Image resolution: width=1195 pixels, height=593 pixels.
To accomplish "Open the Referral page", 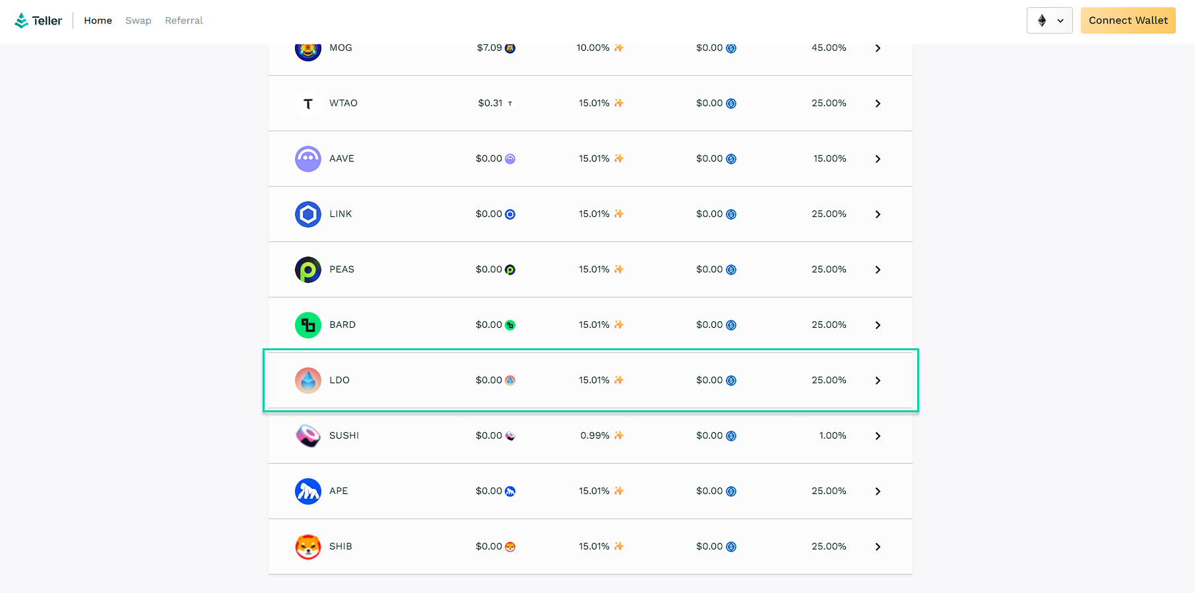I will coord(183,20).
